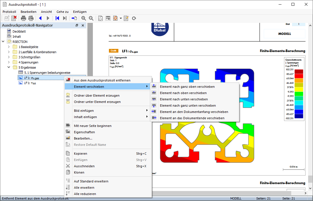
Task: Go to next page with gray right arrow
Action: (x=48, y=18)
